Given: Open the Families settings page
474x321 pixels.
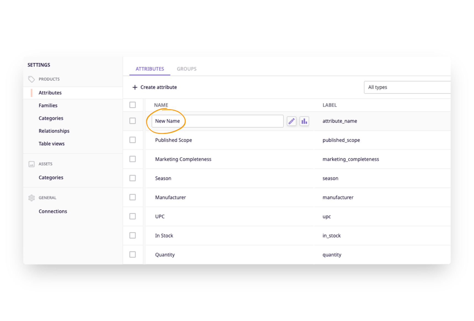Looking at the screenshot, I should click(48, 105).
